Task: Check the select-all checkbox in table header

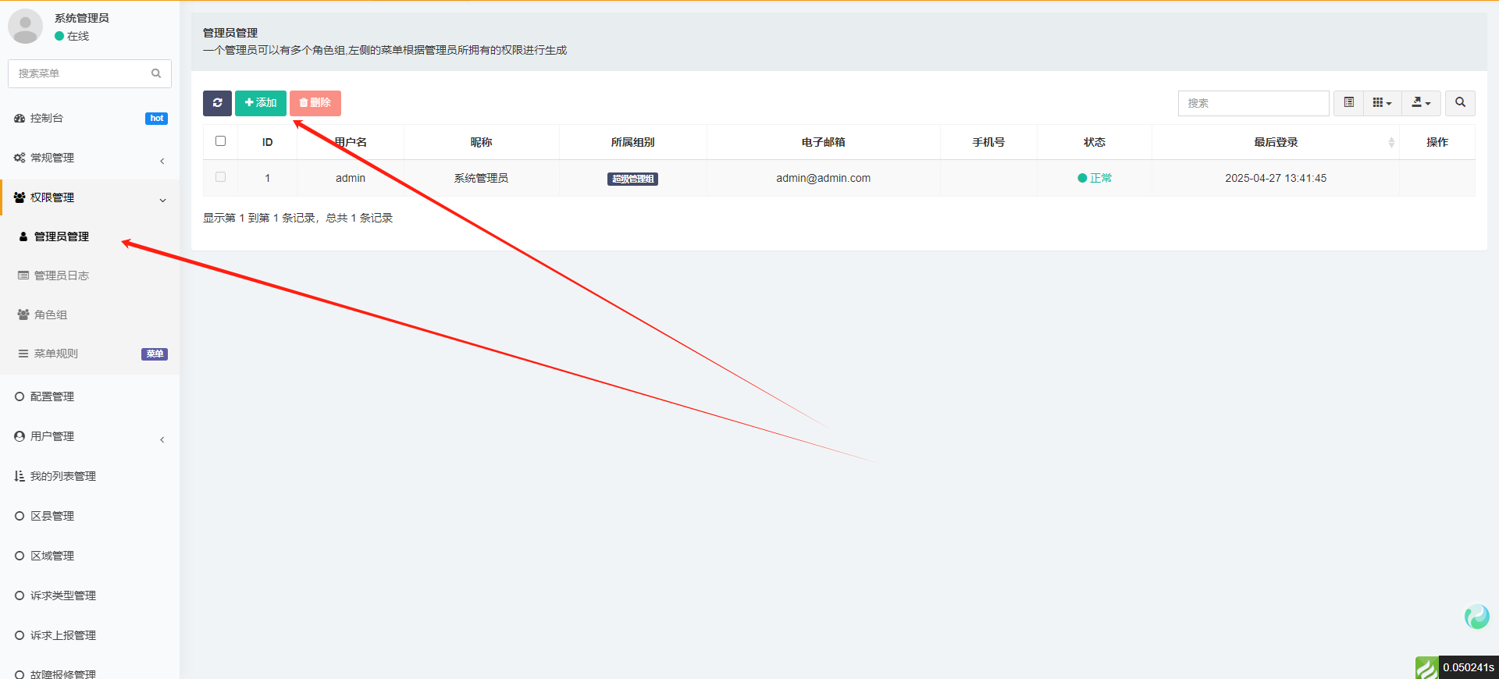Action: 221,141
